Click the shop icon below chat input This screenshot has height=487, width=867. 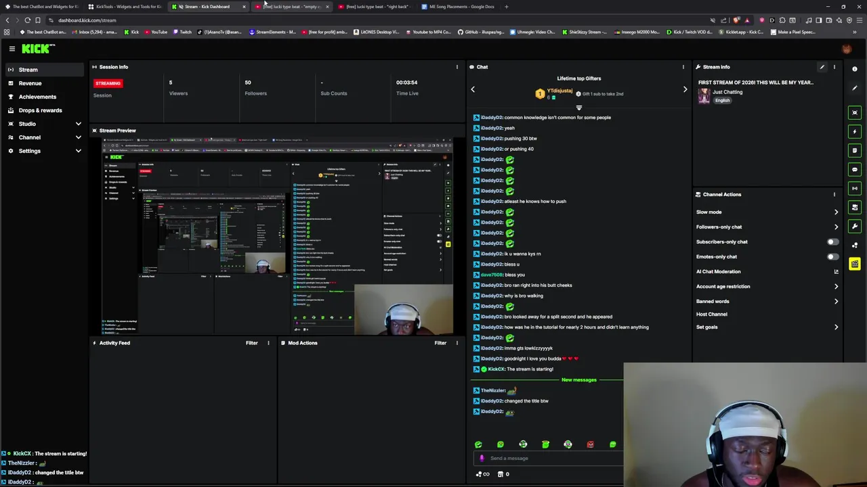501,474
